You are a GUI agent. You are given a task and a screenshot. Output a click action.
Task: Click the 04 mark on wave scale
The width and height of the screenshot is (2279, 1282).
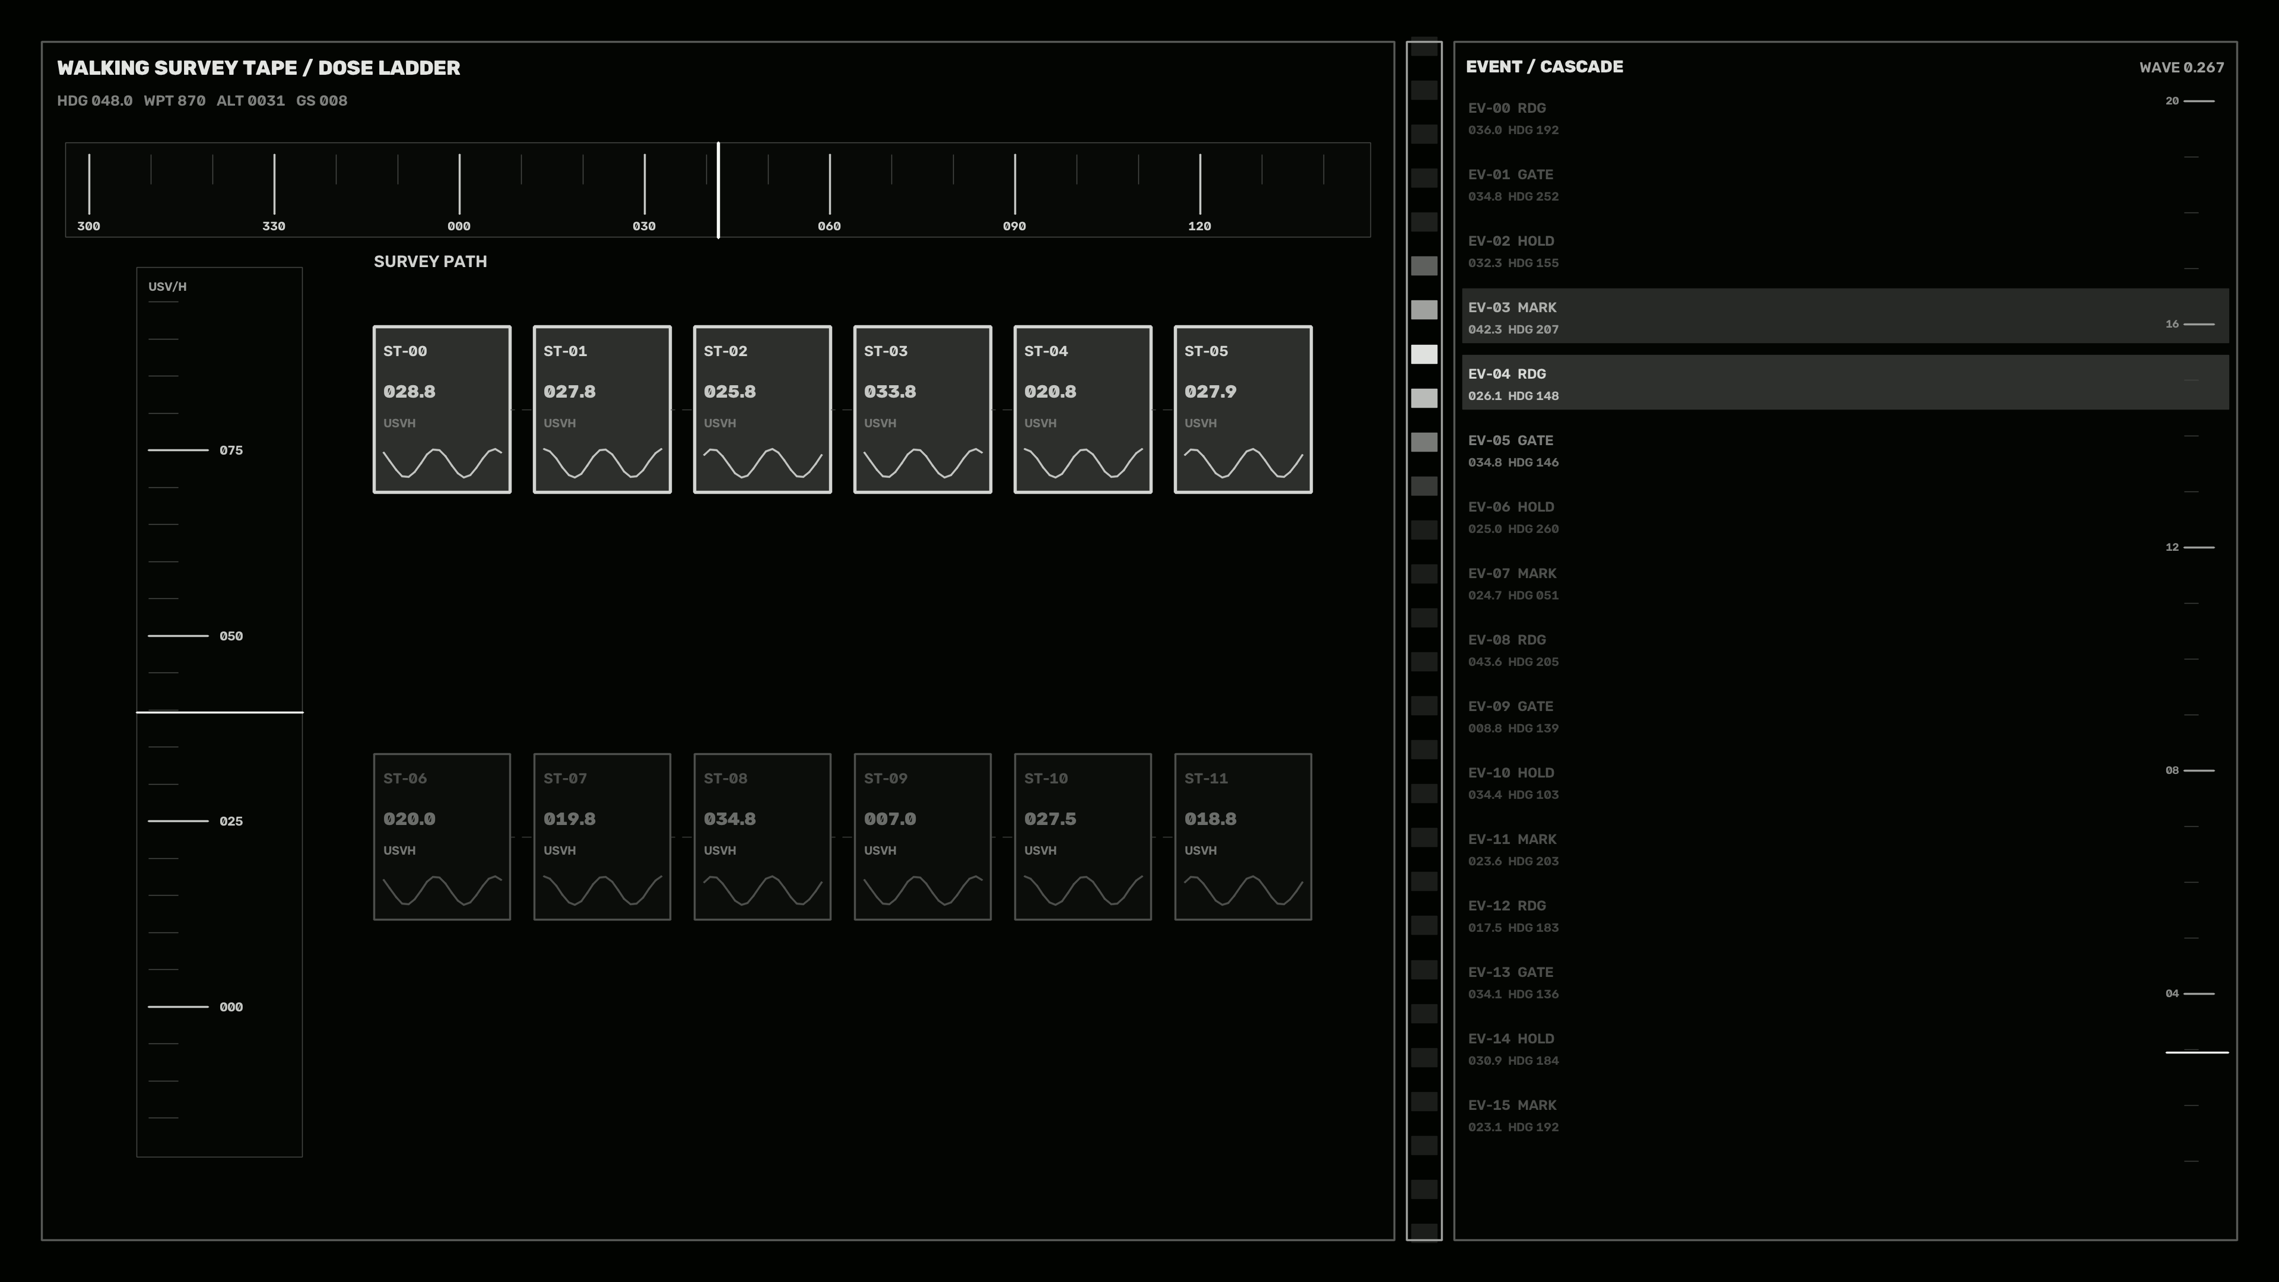coord(2189,994)
